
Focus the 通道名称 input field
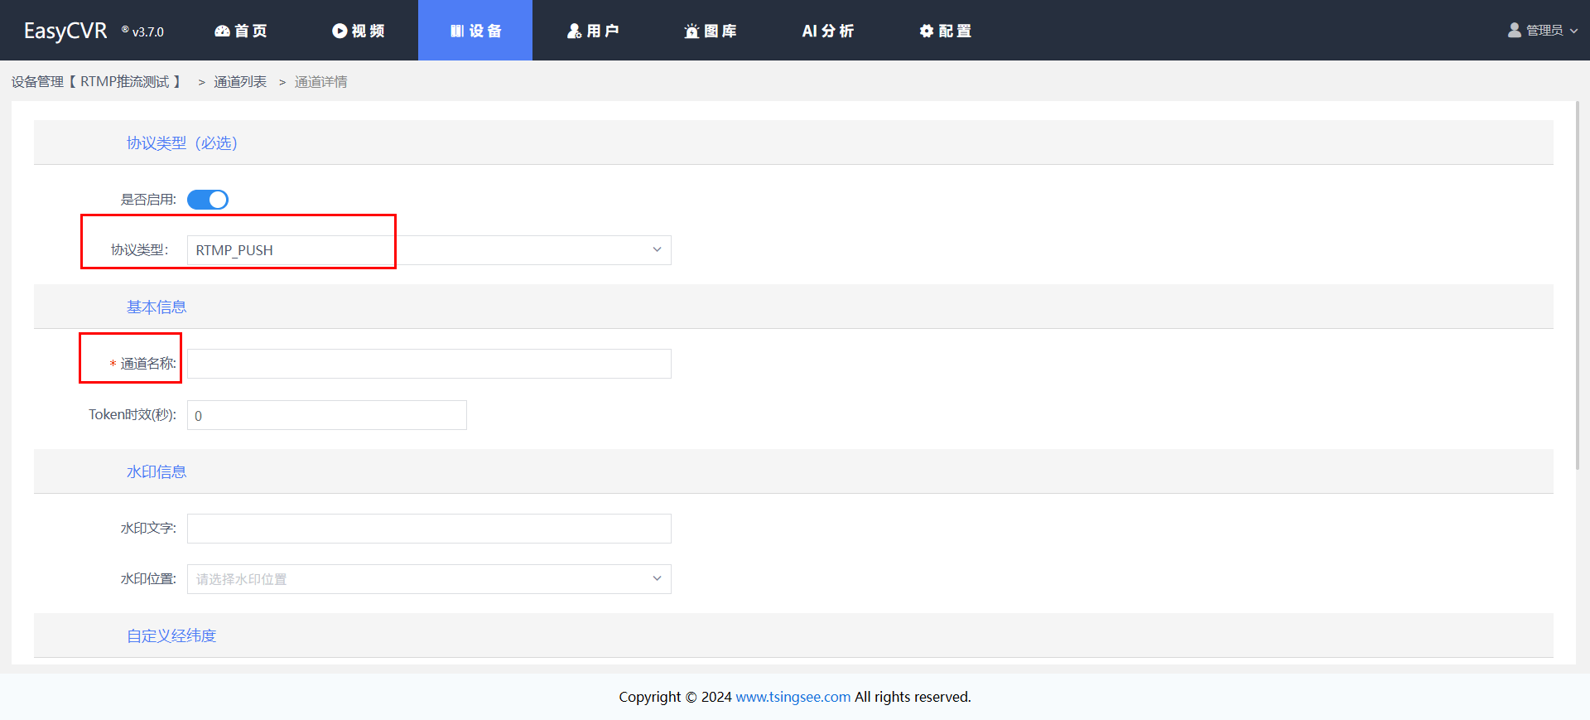[x=429, y=364]
